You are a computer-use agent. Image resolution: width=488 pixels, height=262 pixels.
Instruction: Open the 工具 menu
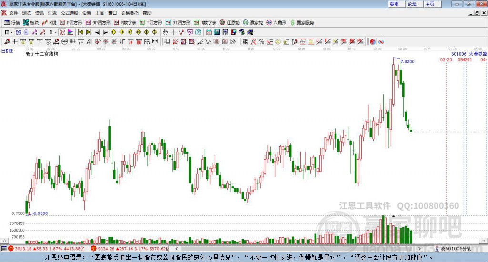tap(100, 13)
